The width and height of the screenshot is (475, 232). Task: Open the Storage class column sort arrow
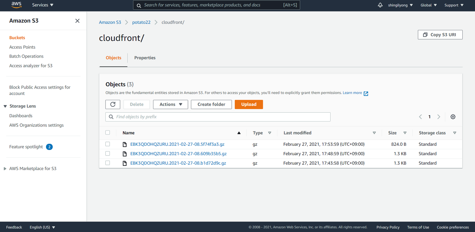tap(455, 133)
